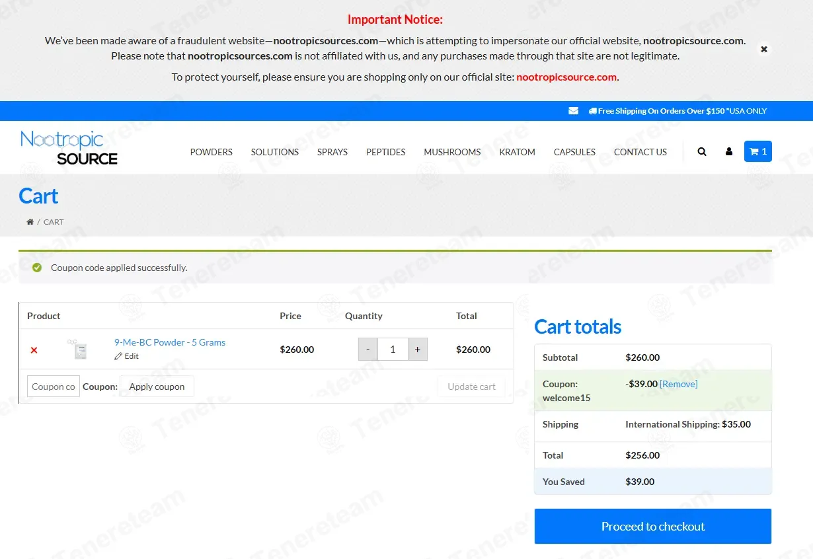813x559 pixels.
Task: Remove the welcome15 coupon
Action: pos(679,384)
